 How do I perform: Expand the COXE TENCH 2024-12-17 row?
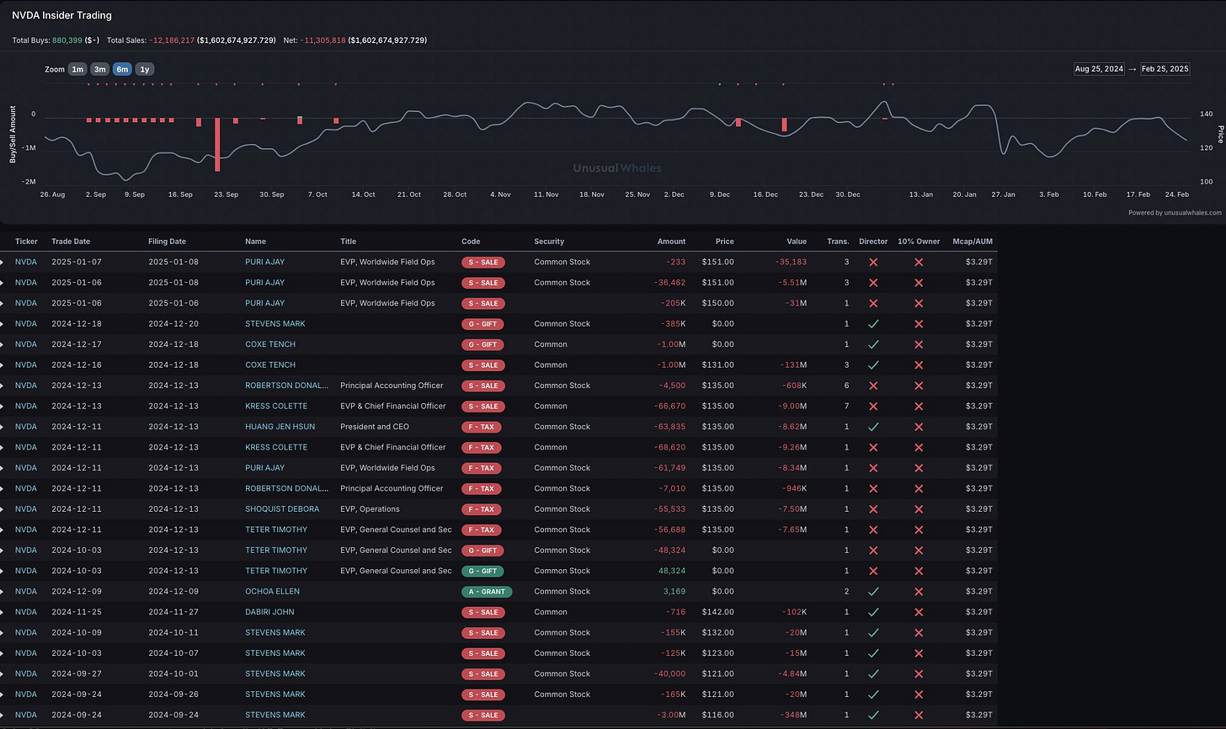(3, 344)
